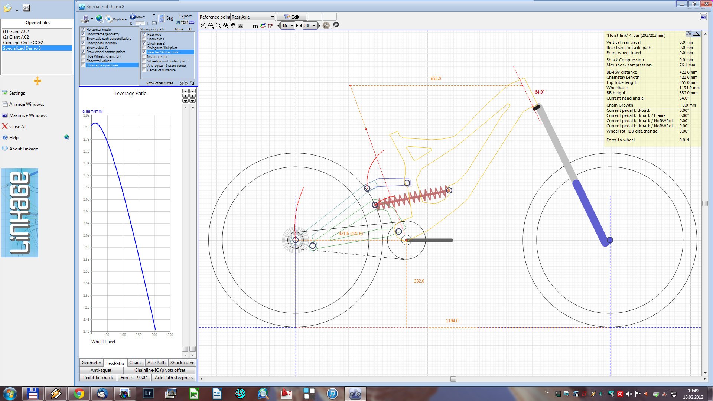The width and height of the screenshot is (713, 401).
Task: Select the Pedal-kickback tab
Action: click(98, 378)
